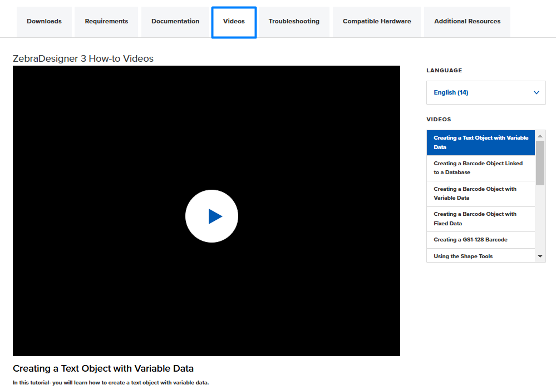The height and width of the screenshot is (390, 556).
Task: Open the Requirements tab
Action: (x=106, y=22)
